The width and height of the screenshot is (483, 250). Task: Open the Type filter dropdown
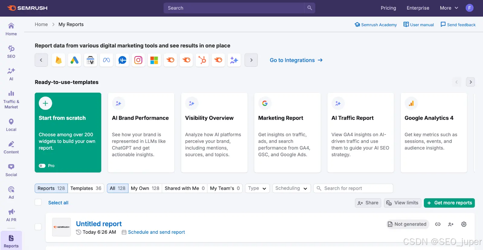(x=257, y=188)
